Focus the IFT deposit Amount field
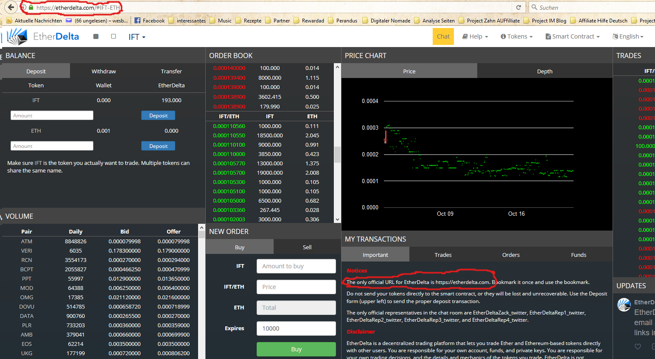This screenshot has width=655, height=359. click(52, 115)
